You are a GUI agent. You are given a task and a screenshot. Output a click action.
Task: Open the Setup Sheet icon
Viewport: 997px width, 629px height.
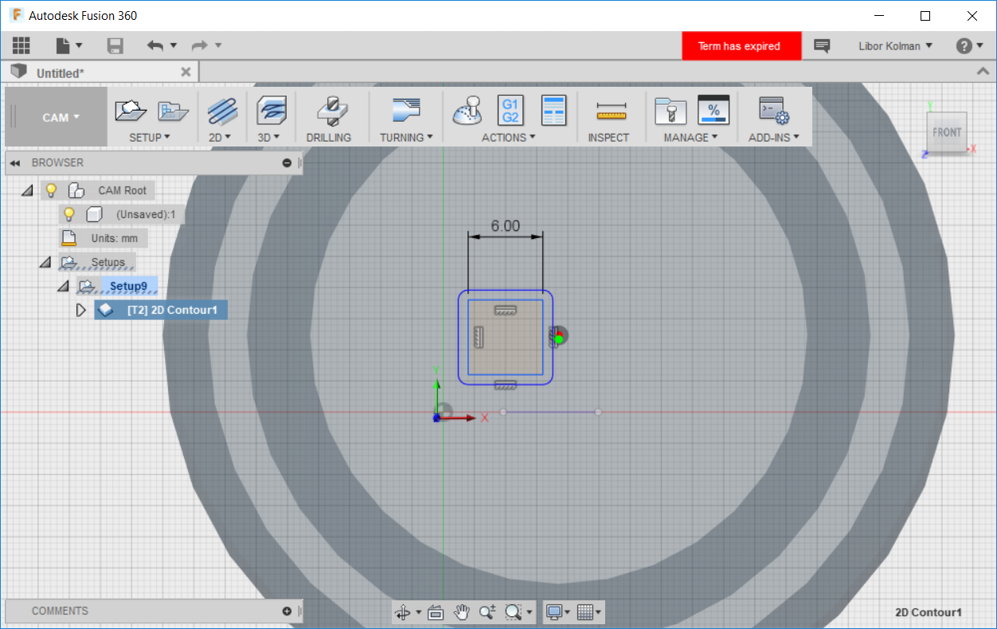[x=553, y=111]
